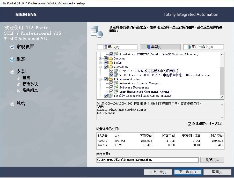Click the Automation License Manager component icon
This screenshot has height=178, width=234.
coord(116,83)
